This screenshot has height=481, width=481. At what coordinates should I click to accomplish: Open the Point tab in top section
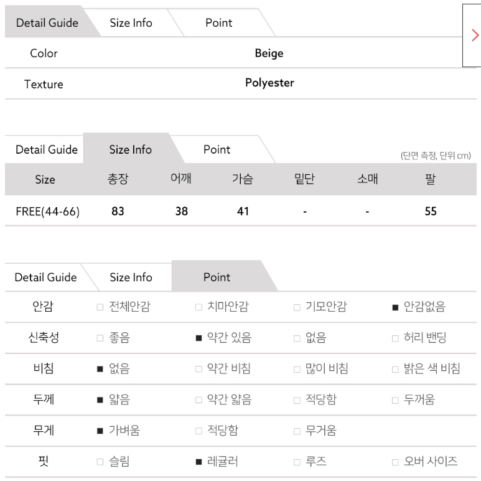coord(219,23)
